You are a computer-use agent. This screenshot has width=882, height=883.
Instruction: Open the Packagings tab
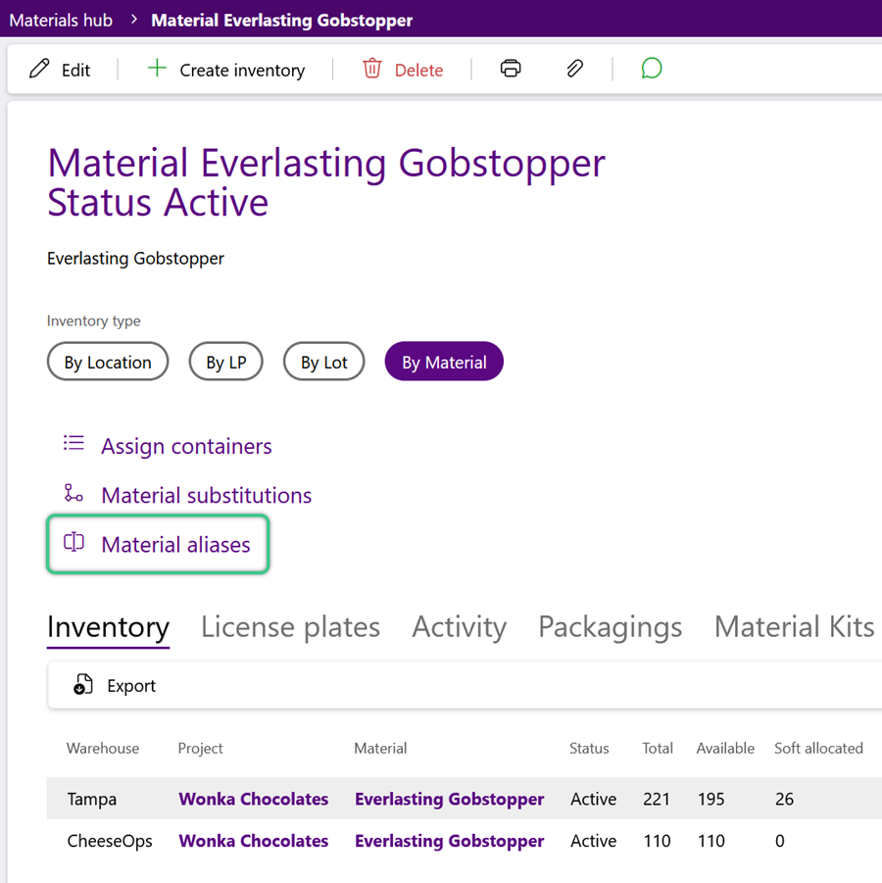coord(610,627)
